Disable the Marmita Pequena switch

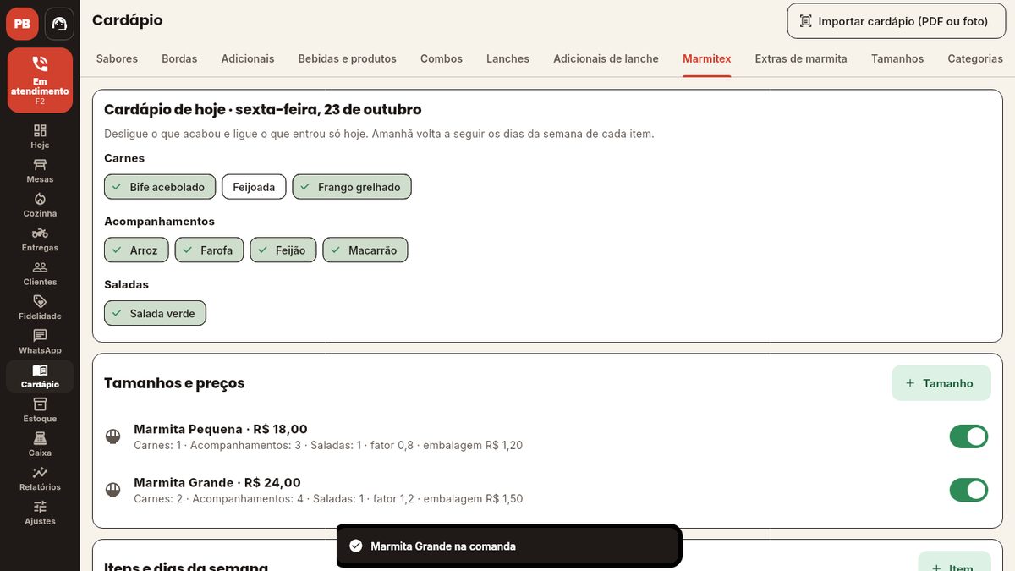coord(968,436)
